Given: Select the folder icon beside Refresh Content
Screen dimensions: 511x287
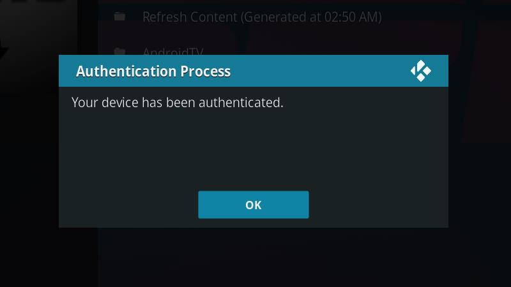Looking at the screenshot, I should 119,17.
